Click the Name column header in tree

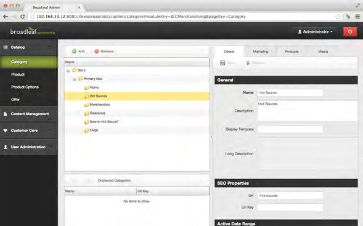click(x=137, y=62)
